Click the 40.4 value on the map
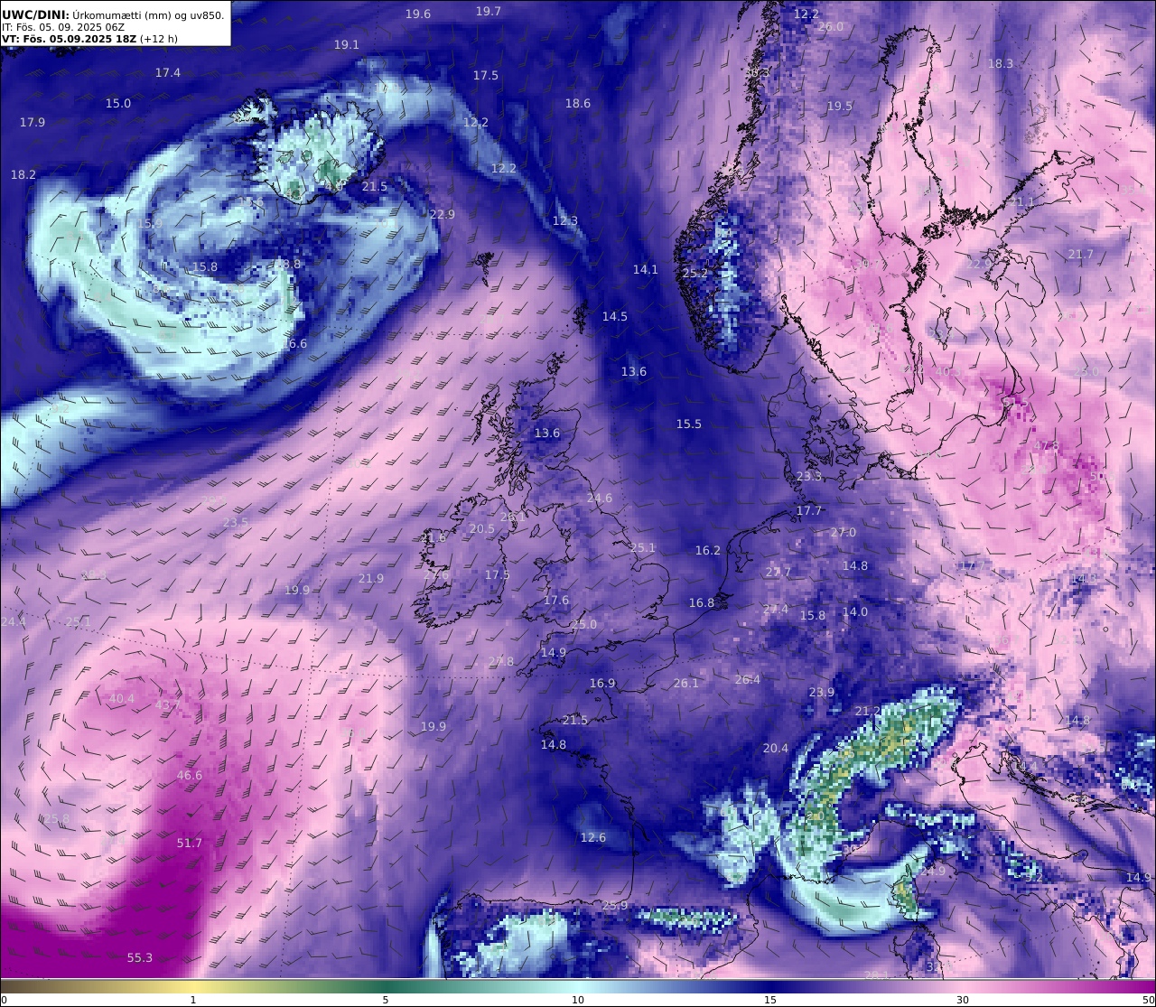The width and height of the screenshot is (1156, 1007). pos(121,699)
